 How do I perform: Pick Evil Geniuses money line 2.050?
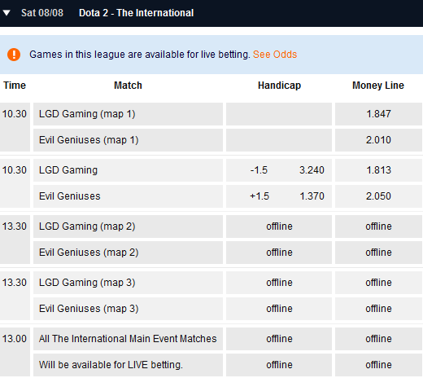tap(378, 196)
